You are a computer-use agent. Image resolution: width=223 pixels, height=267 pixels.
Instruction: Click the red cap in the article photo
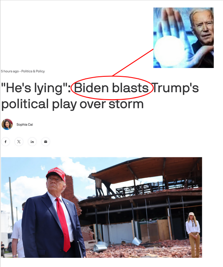point(56,174)
